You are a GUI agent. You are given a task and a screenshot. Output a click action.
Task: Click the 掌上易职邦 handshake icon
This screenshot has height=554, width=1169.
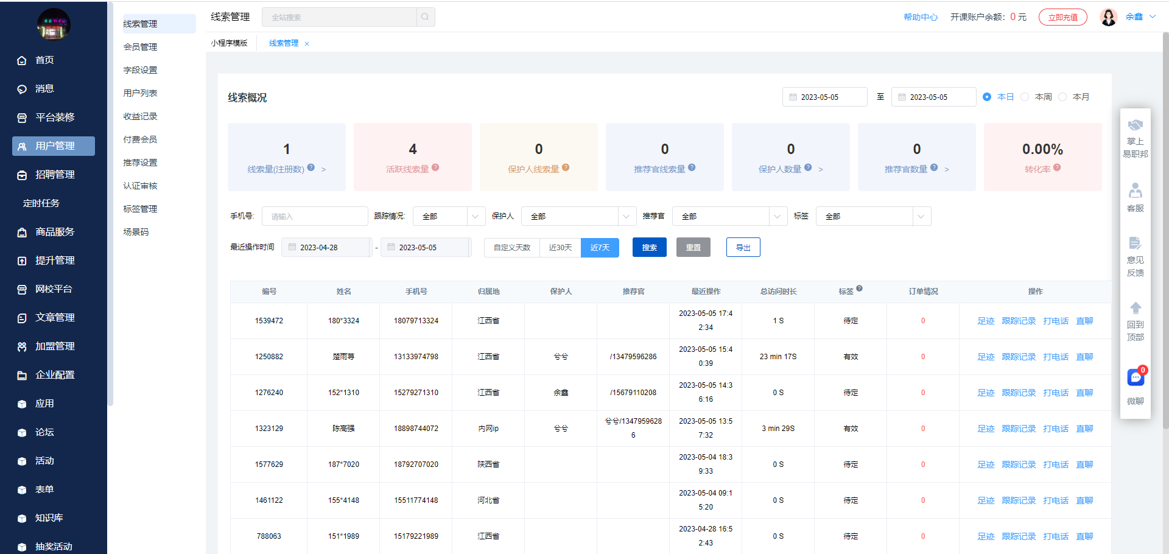click(1136, 125)
